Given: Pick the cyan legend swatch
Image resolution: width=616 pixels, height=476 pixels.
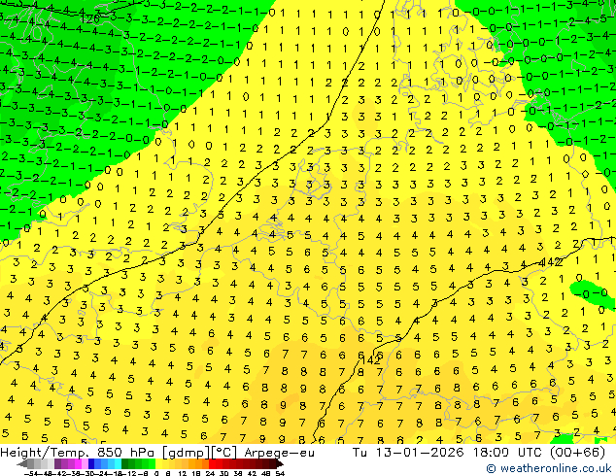Looking at the screenshot, I should pyautogui.click(x=118, y=464).
